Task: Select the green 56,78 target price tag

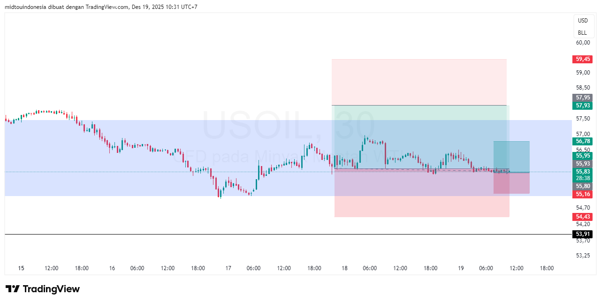Action: 582,141
